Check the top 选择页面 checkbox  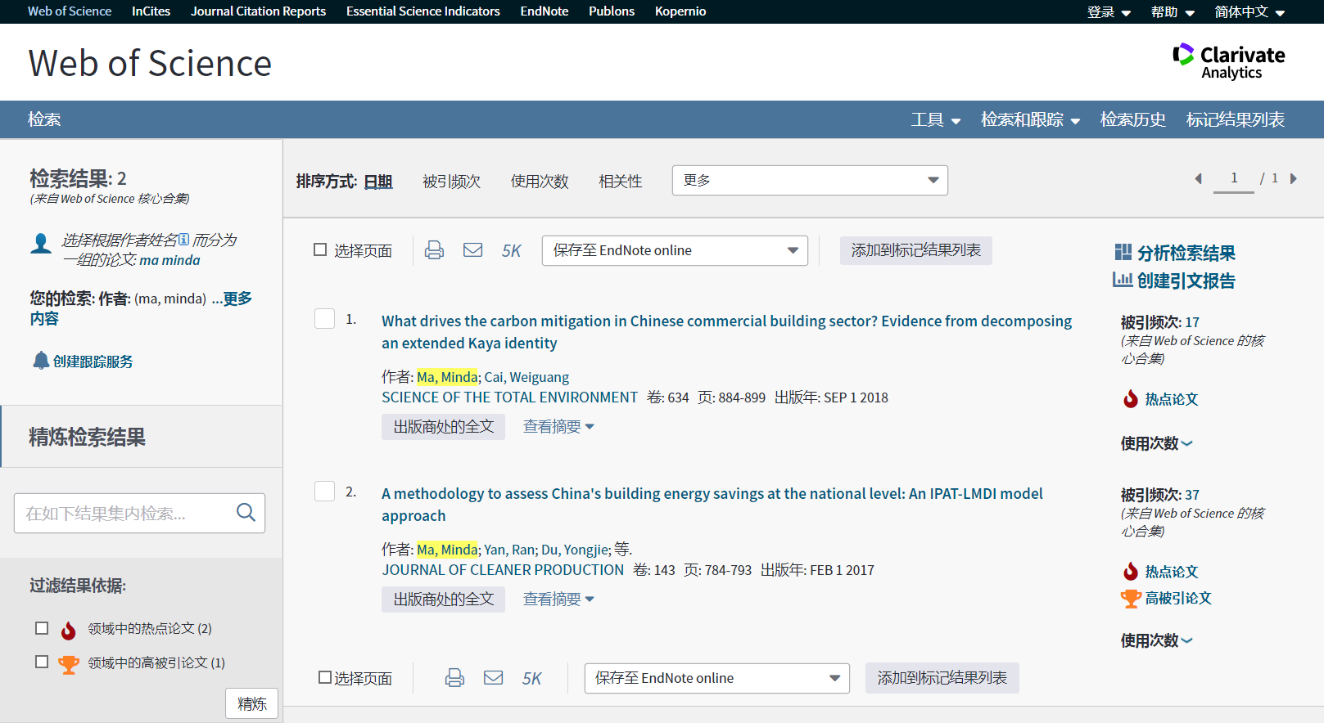coord(320,249)
